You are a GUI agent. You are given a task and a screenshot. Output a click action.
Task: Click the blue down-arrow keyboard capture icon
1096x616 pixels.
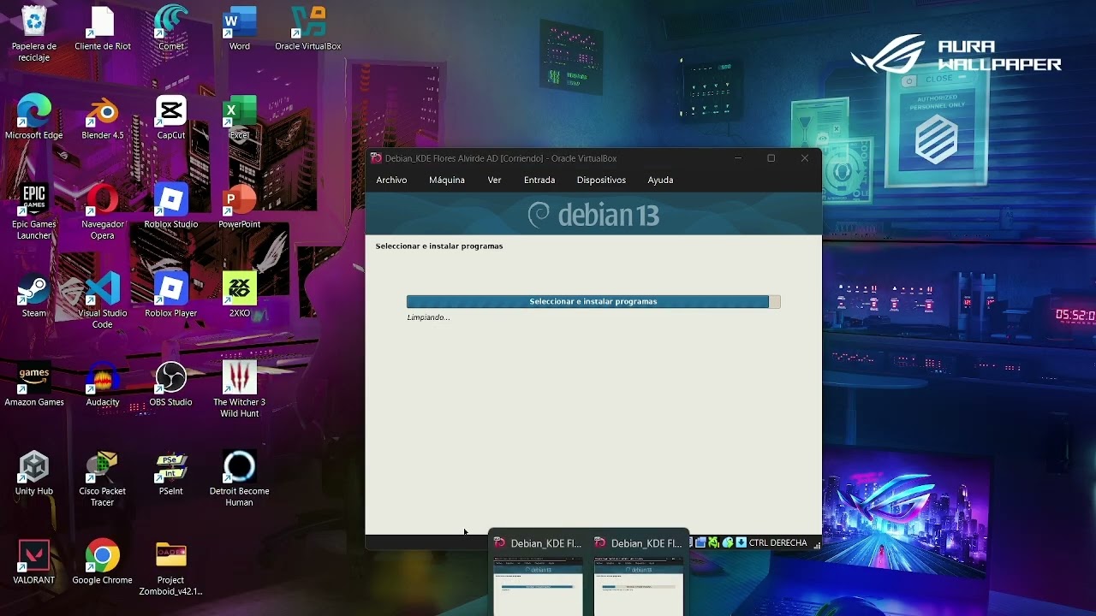(742, 542)
